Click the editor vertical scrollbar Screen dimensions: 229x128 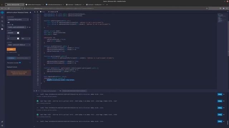coord(228,38)
